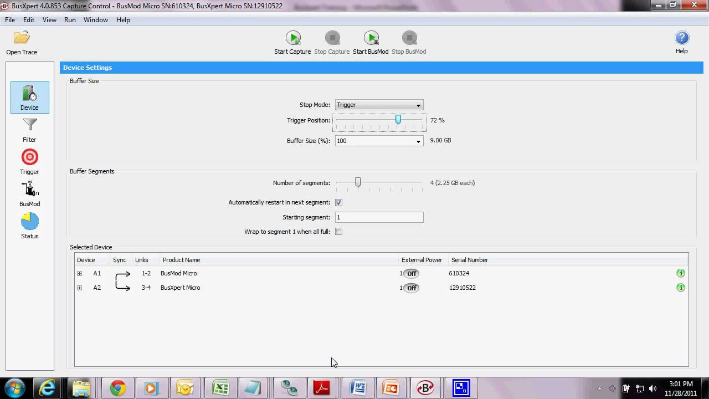Open the BusMod sidebar panel

[x=29, y=194]
